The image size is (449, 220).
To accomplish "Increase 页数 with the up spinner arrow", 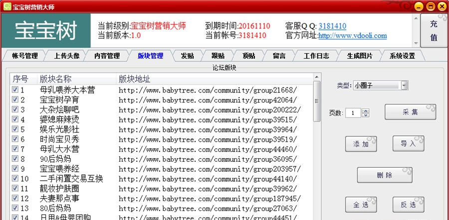I will point(366,111).
